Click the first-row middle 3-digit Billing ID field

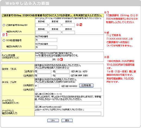tap(55, 25)
